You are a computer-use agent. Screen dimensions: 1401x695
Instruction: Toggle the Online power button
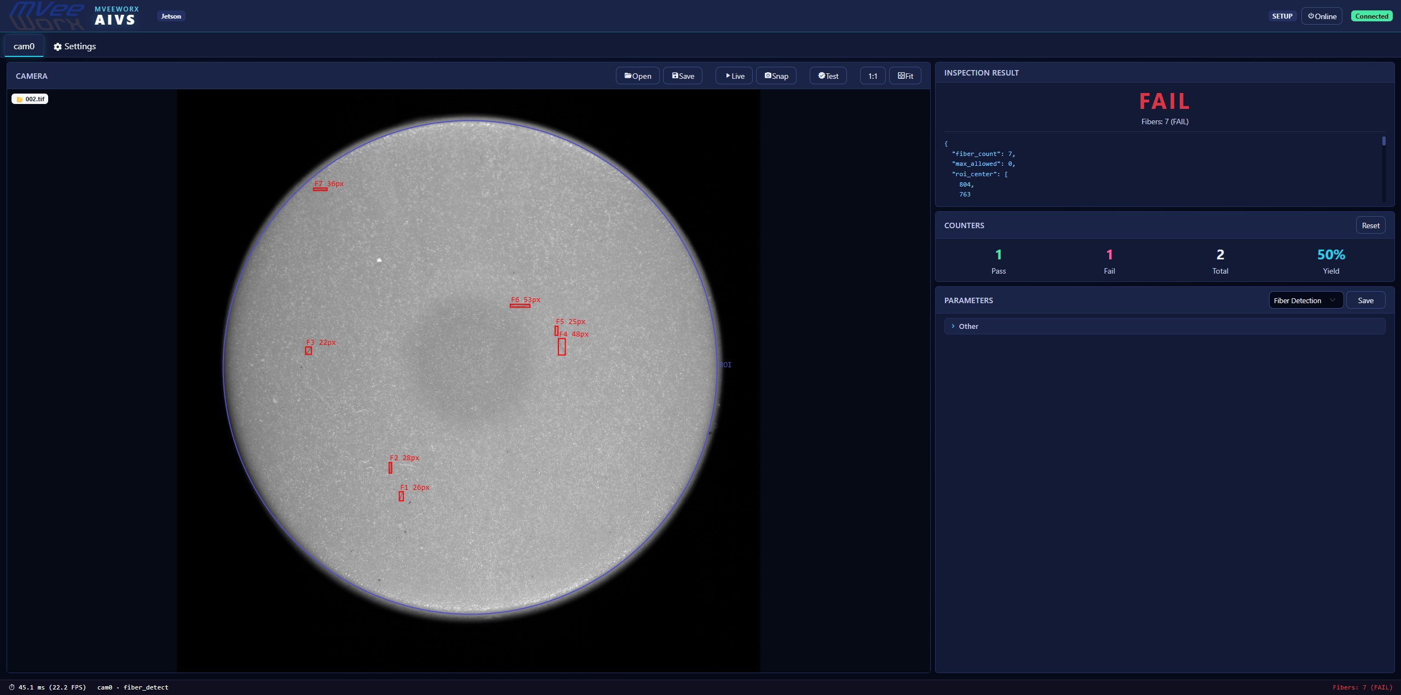point(1322,16)
